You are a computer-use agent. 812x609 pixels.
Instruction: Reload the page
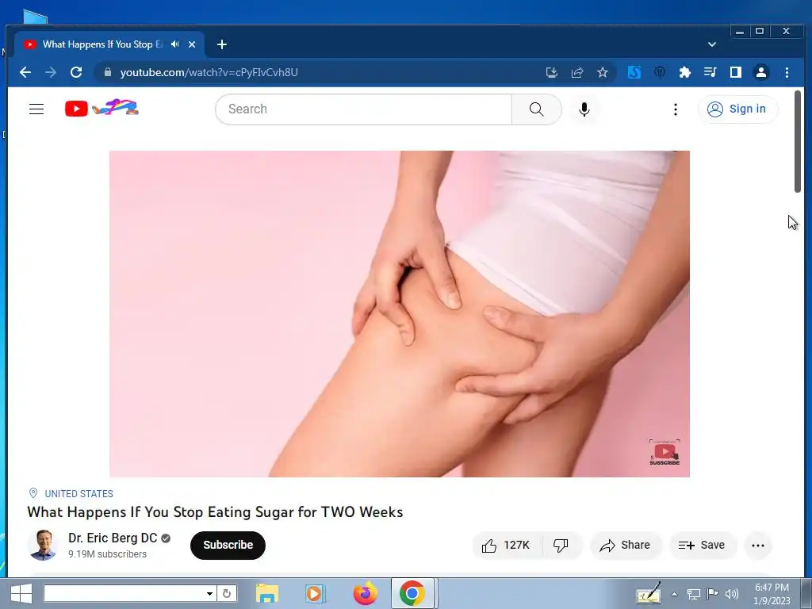click(x=76, y=72)
